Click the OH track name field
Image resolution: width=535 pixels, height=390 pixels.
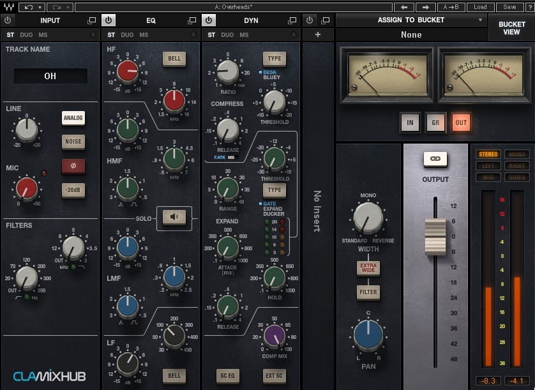coord(50,76)
